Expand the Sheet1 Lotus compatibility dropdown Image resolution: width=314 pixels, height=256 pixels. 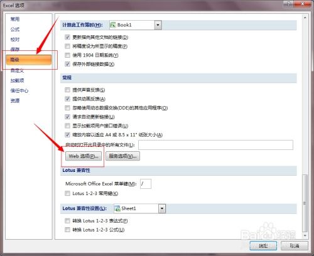click(x=162, y=208)
